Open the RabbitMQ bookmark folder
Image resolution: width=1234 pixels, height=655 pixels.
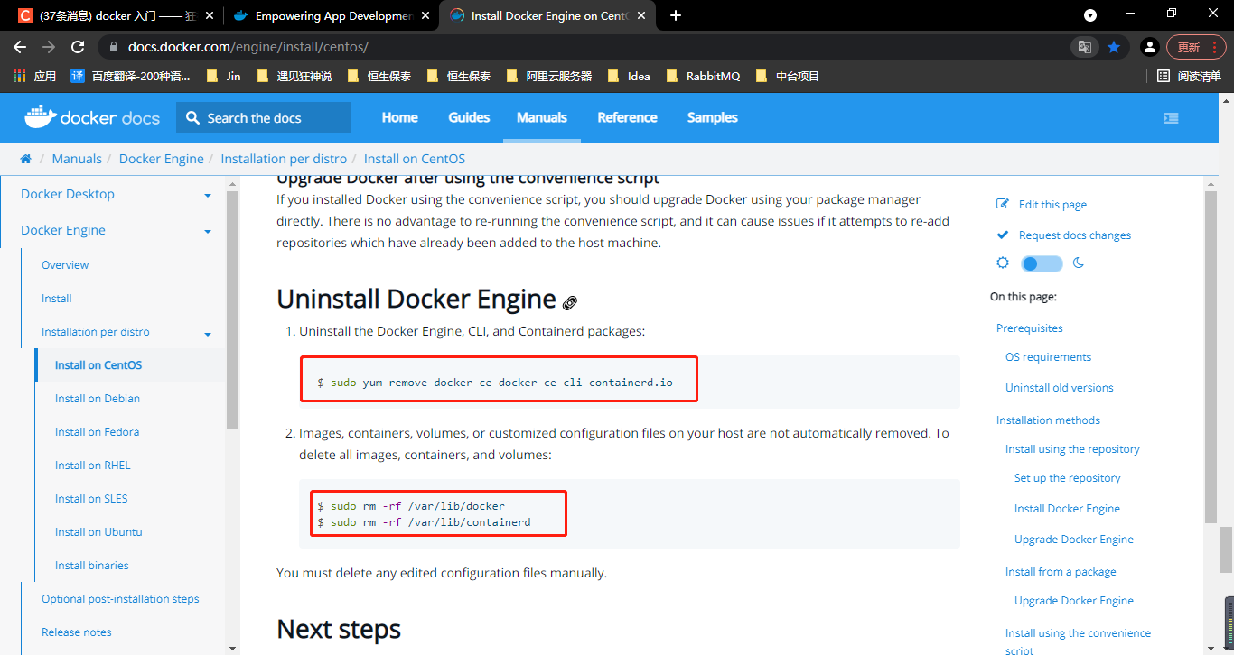[x=703, y=76]
